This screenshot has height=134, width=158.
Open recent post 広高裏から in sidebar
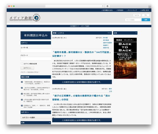click(37, 106)
